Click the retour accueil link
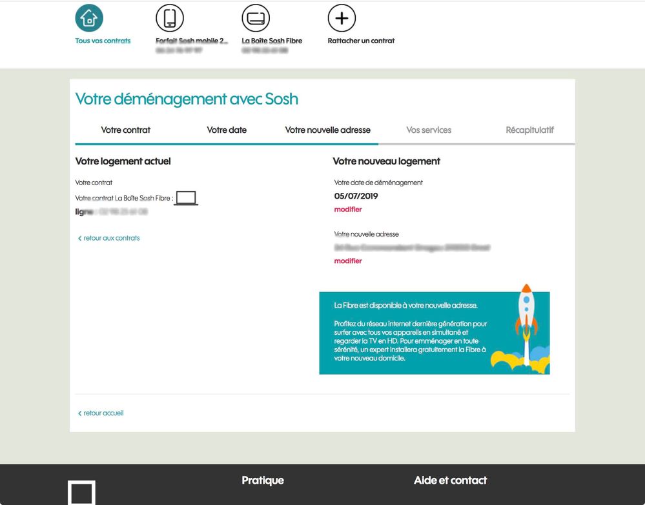The width and height of the screenshot is (645, 505). coord(101,413)
